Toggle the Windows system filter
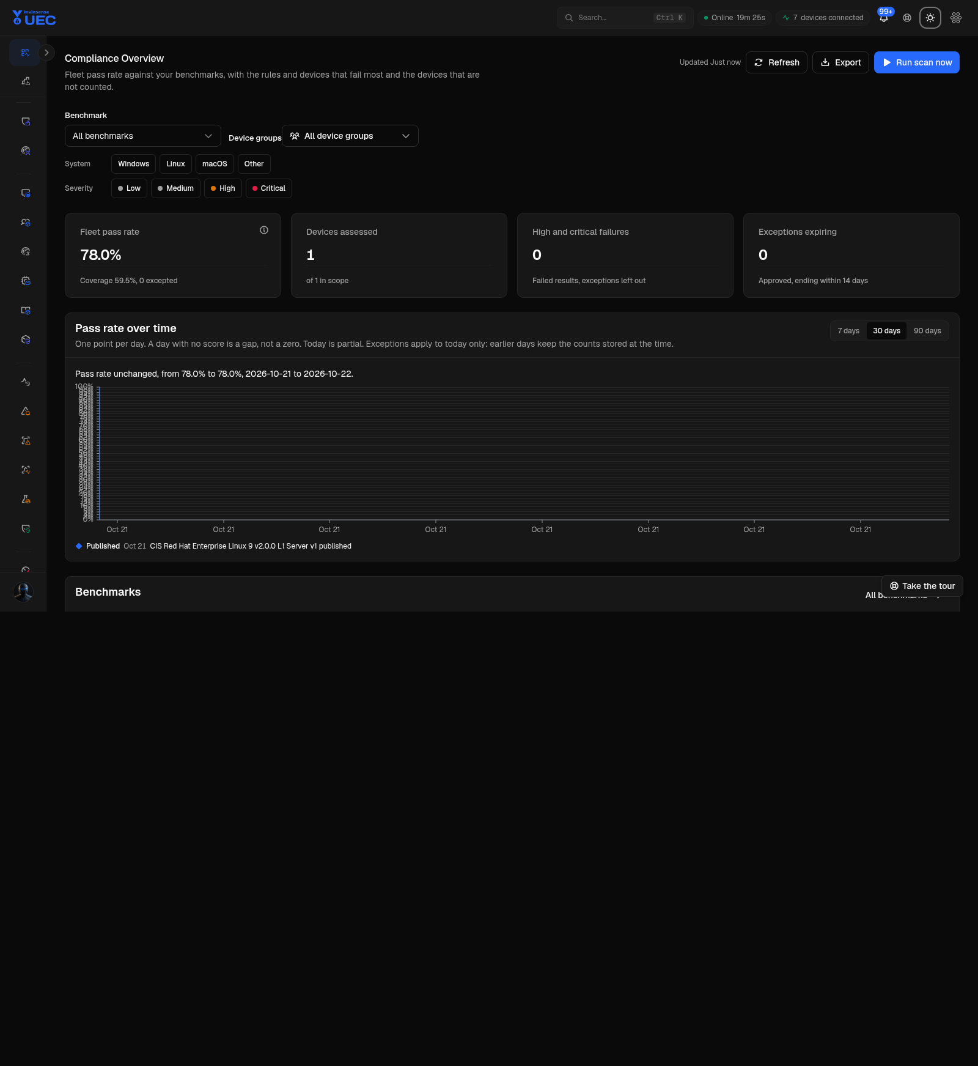 pos(133,164)
